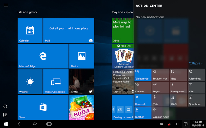Open the Photos tile
This screenshot has width=206, height=128.
[x=81, y=56]
